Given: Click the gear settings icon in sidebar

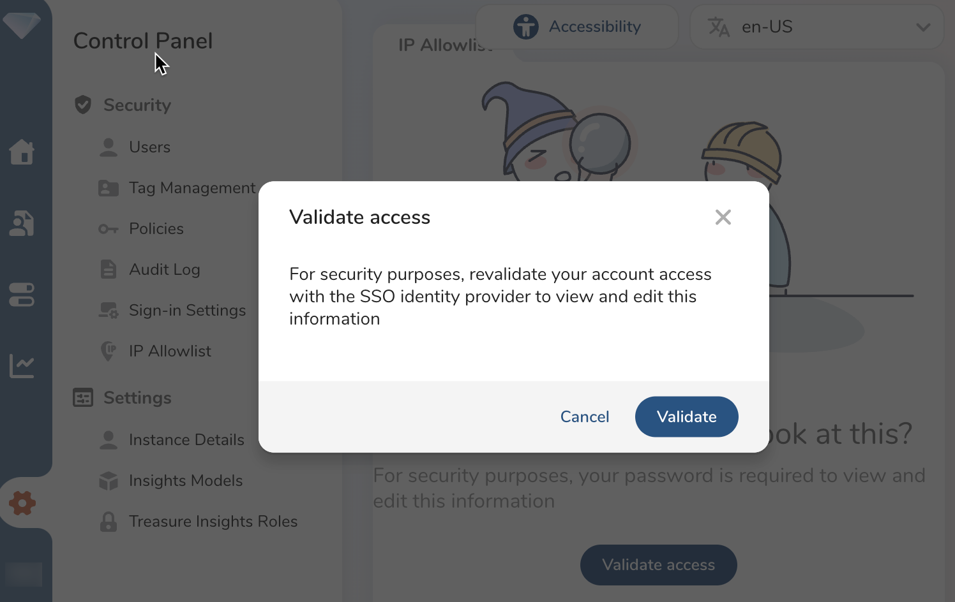Looking at the screenshot, I should [22, 503].
